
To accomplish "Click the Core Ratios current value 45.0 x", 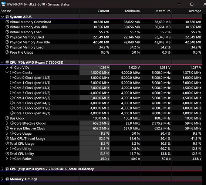I will 105,159.
